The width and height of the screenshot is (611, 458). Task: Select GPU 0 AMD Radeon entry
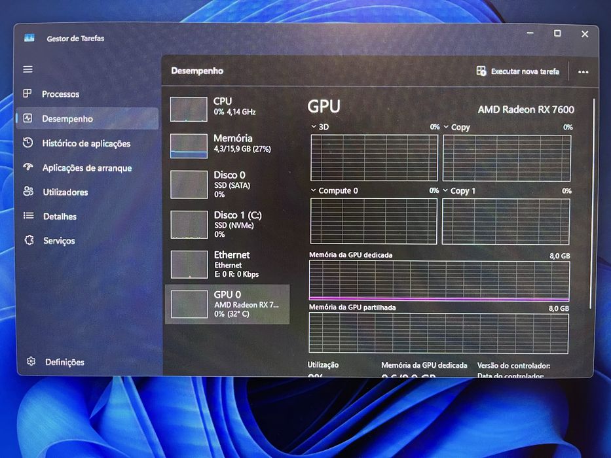227,304
